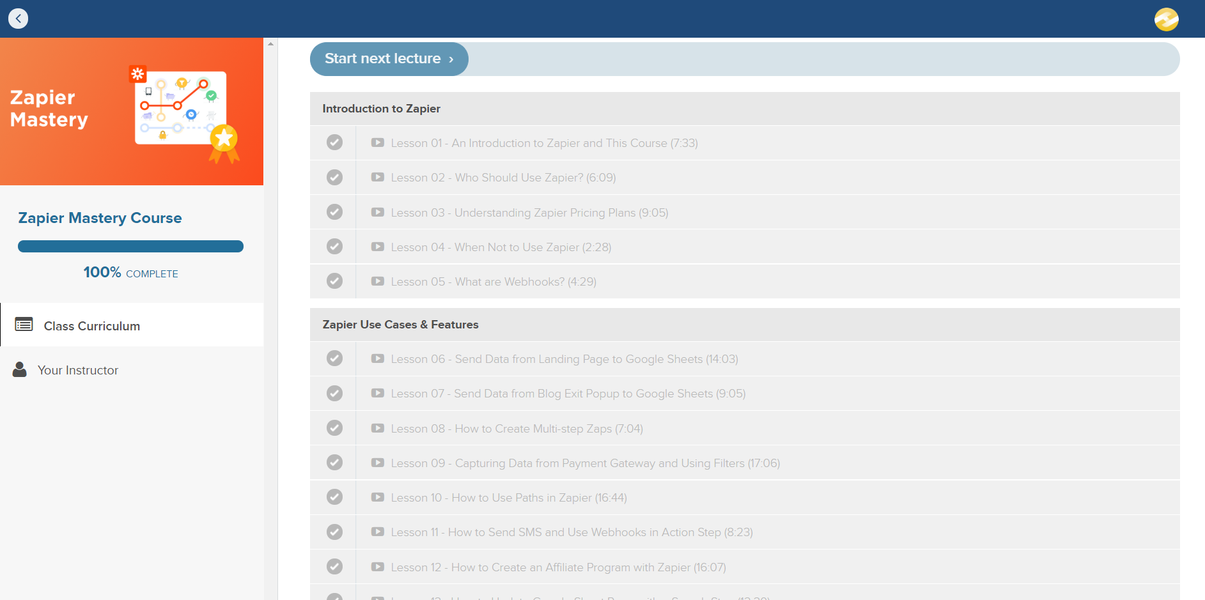1205x600 pixels.
Task: Click the video icon for Lesson 01
Action: 378,142
